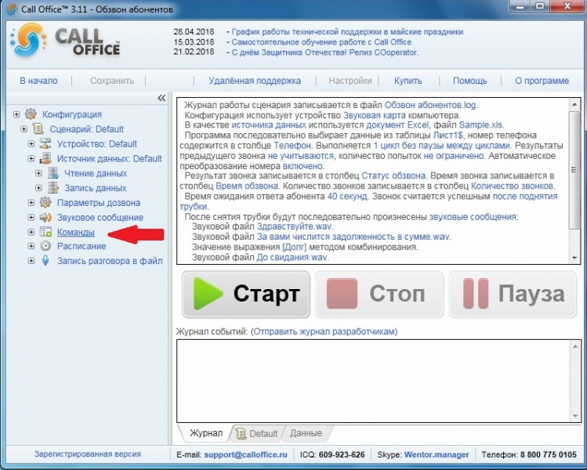Select Звуковое сообщение tree label

click(x=100, y=218)
